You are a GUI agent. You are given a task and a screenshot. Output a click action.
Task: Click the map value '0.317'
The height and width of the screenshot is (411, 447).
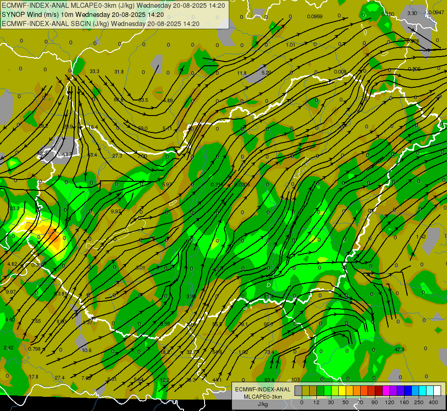click(217, 184)
